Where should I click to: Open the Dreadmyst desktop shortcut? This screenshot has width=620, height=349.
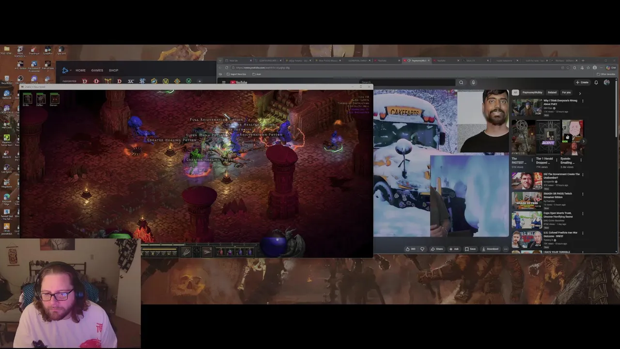(34, 50)
